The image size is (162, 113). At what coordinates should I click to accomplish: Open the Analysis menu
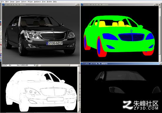point(37,1)
